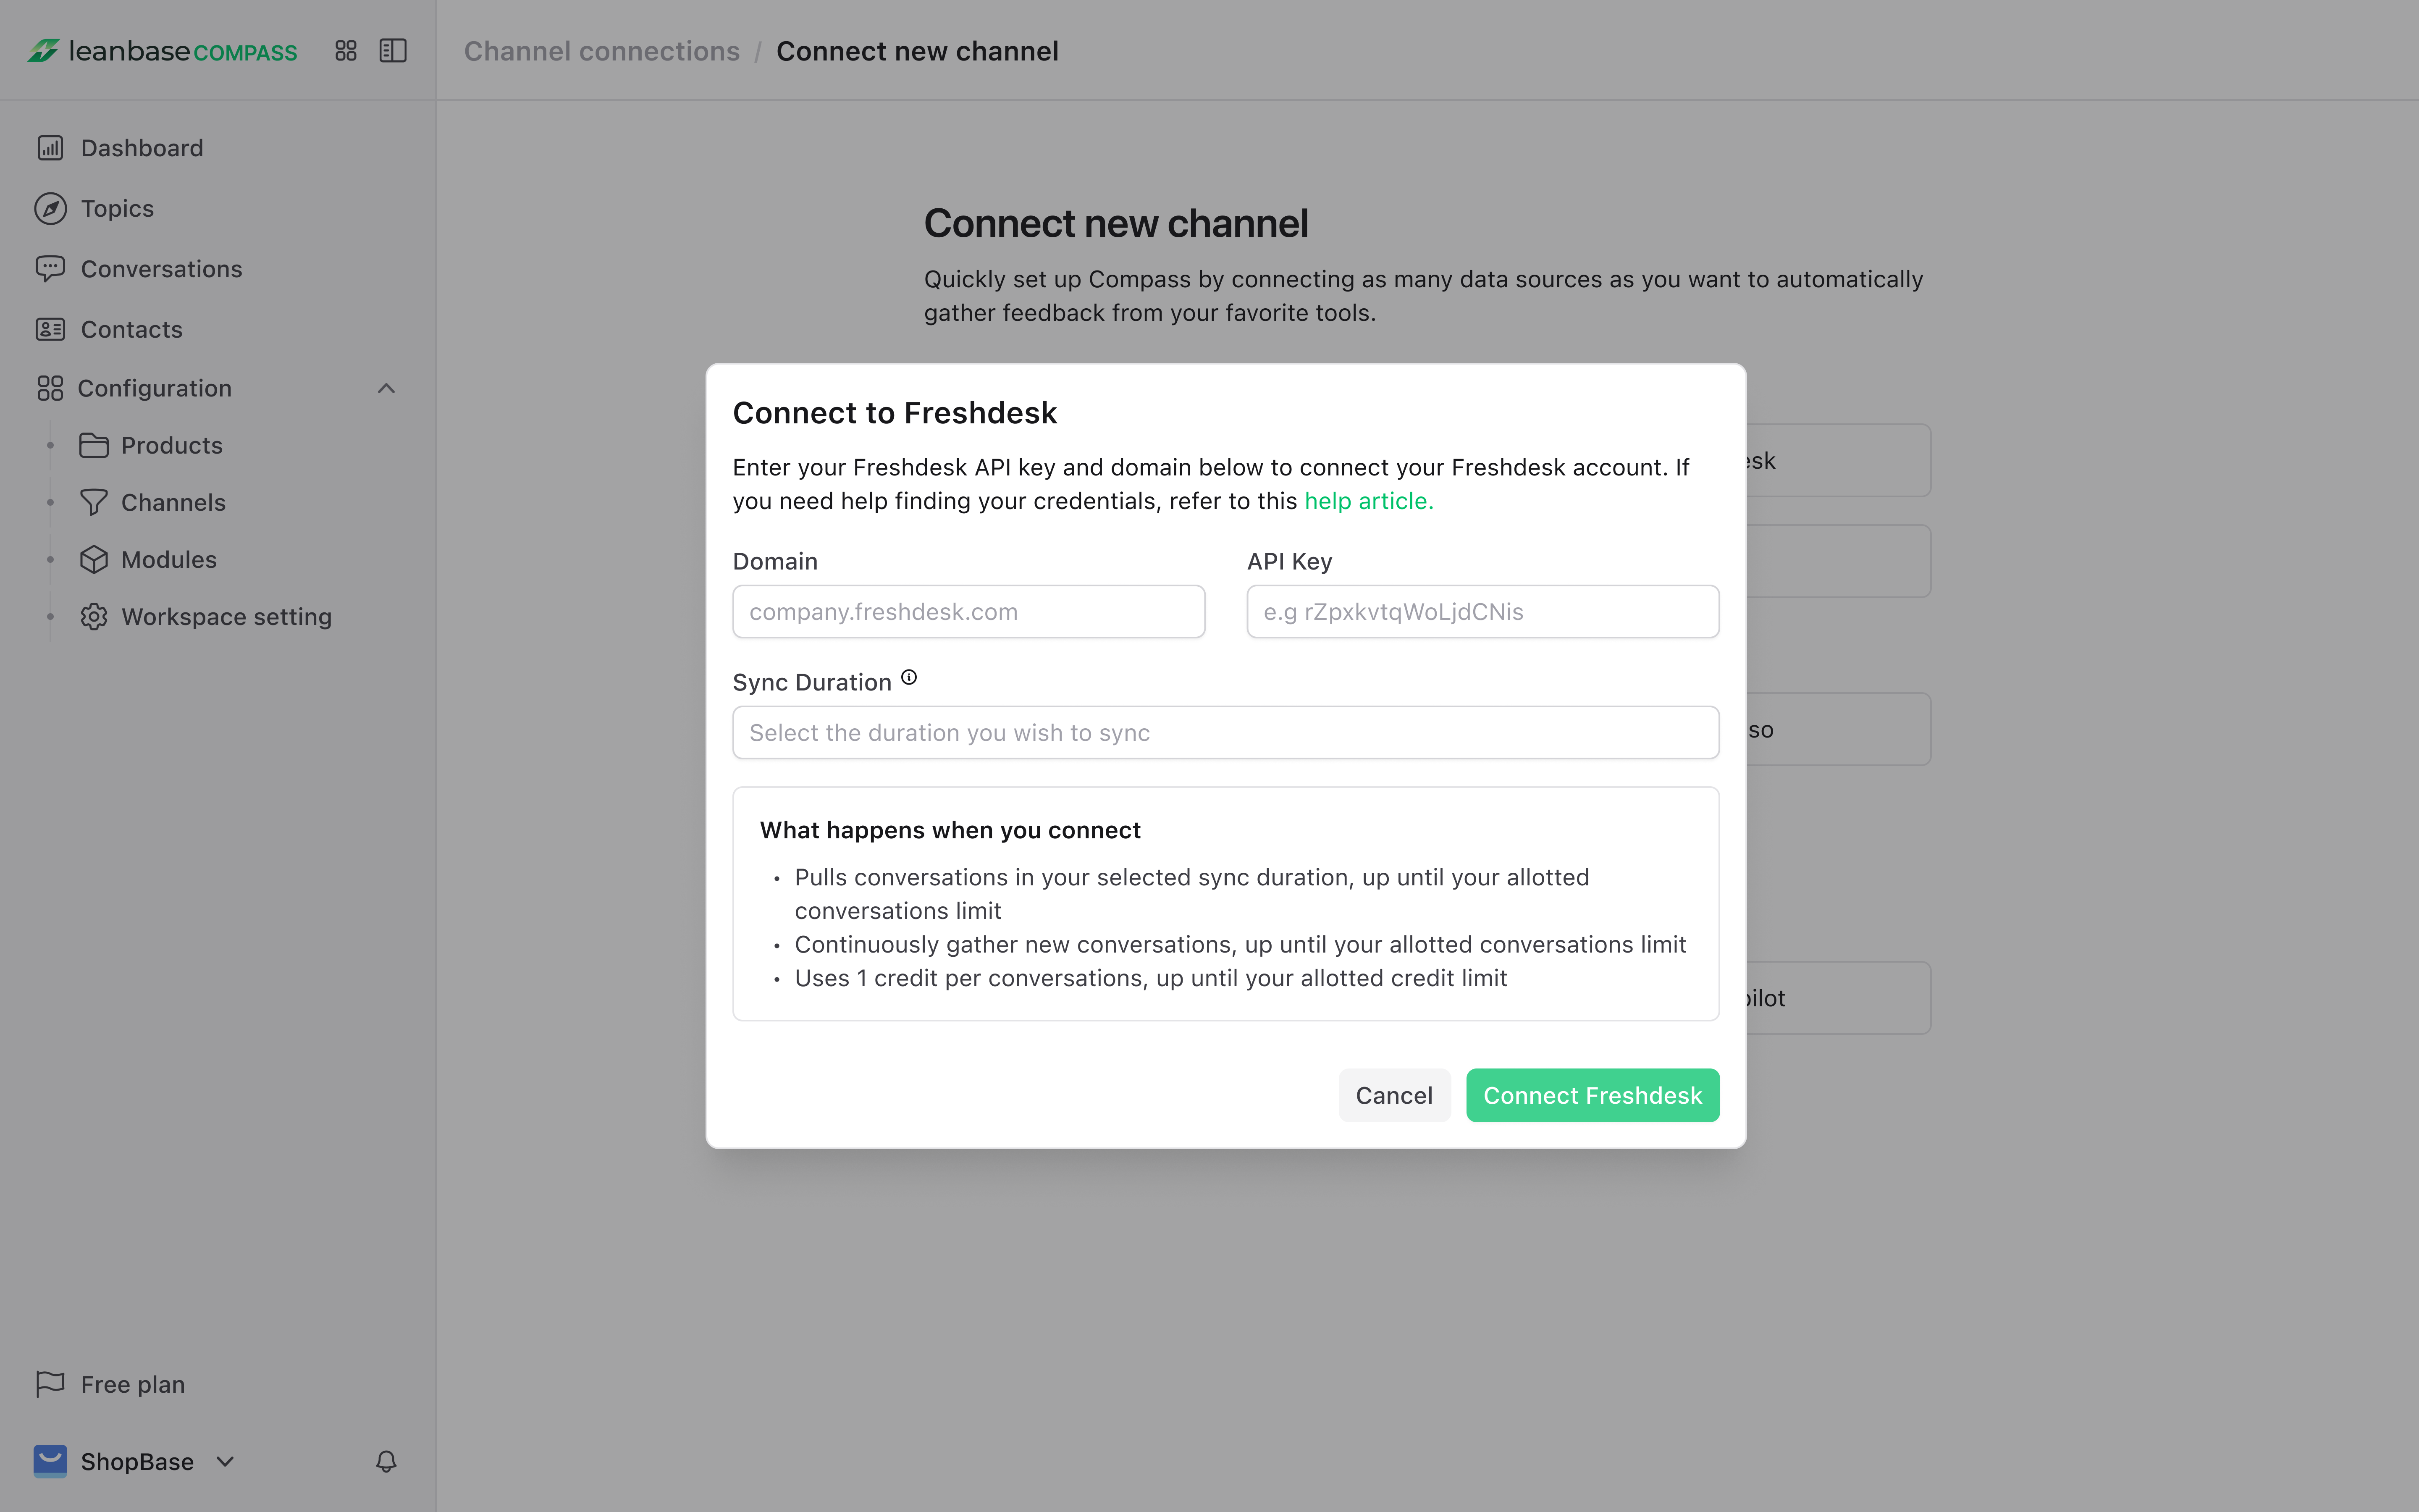Go to Products in sidebar
The height and width of the screenshot is (1512, 2419).
tap(171, 445)
